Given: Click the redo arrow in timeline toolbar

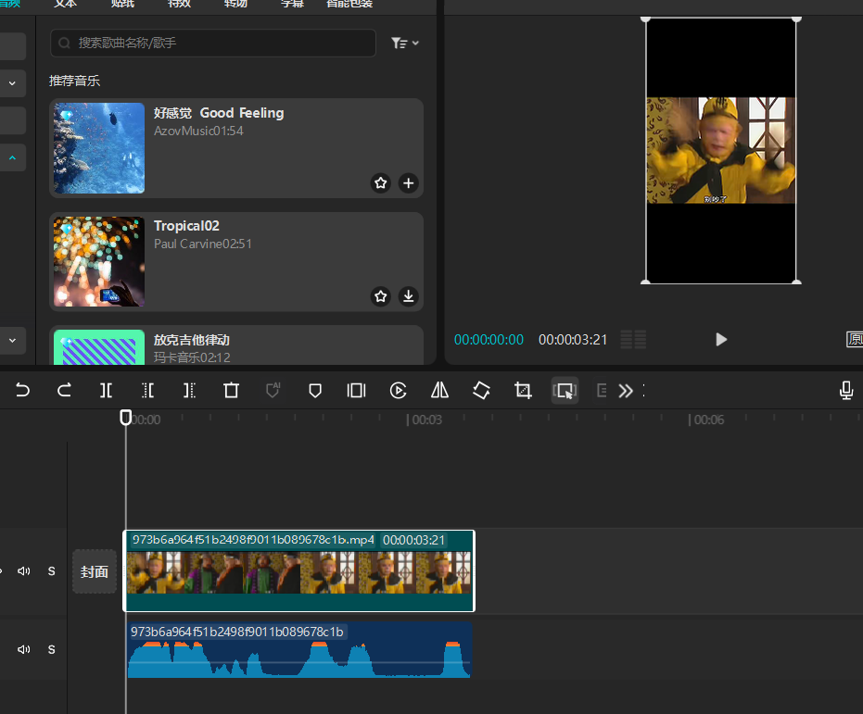Looking at the screenshot, I should [x=64, y=391].
